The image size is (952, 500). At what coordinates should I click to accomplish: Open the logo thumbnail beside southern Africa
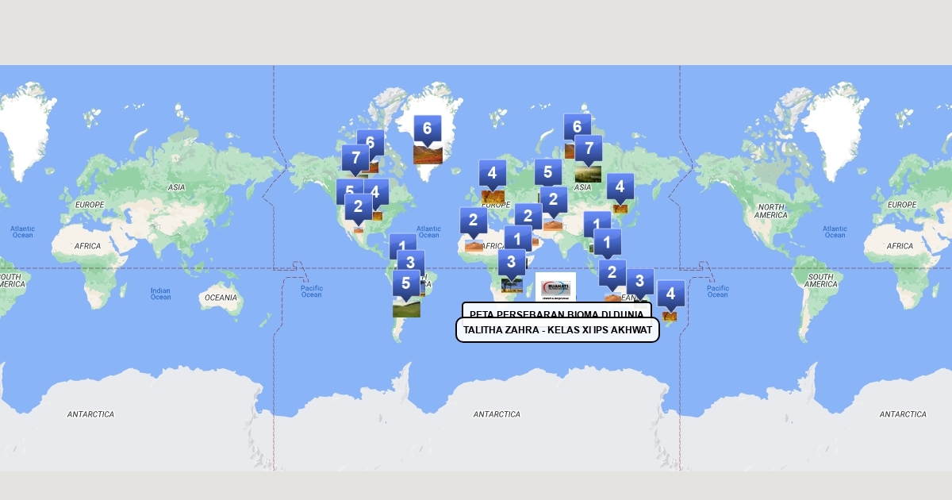pyautogui.click(x=555, y=287)
